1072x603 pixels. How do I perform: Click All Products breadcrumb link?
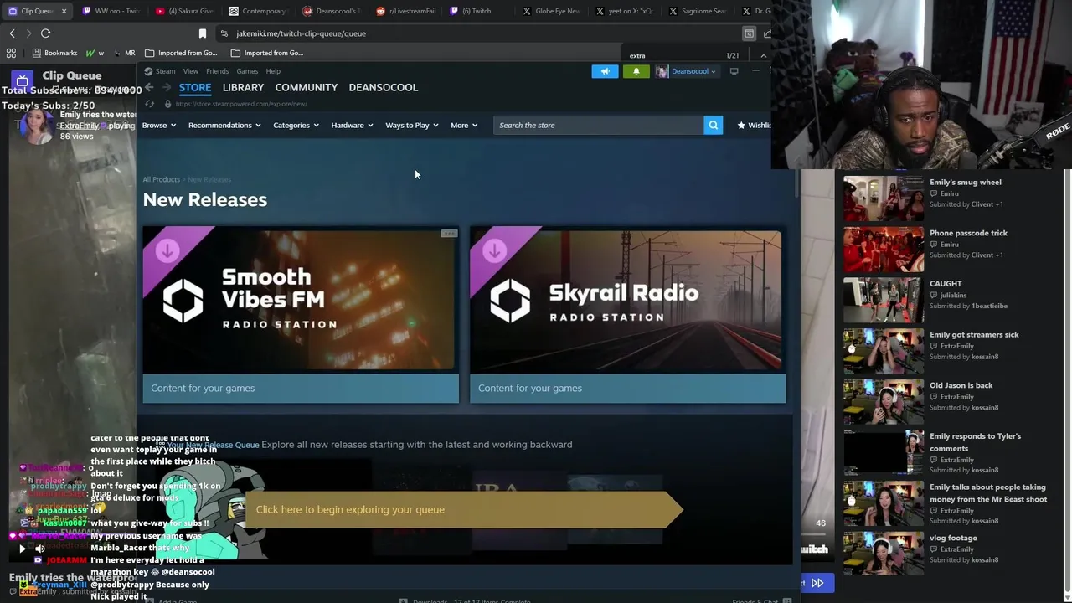click(161, 179)
